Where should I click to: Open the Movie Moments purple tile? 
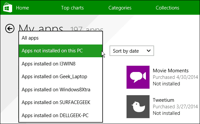(x=138, y=77)
